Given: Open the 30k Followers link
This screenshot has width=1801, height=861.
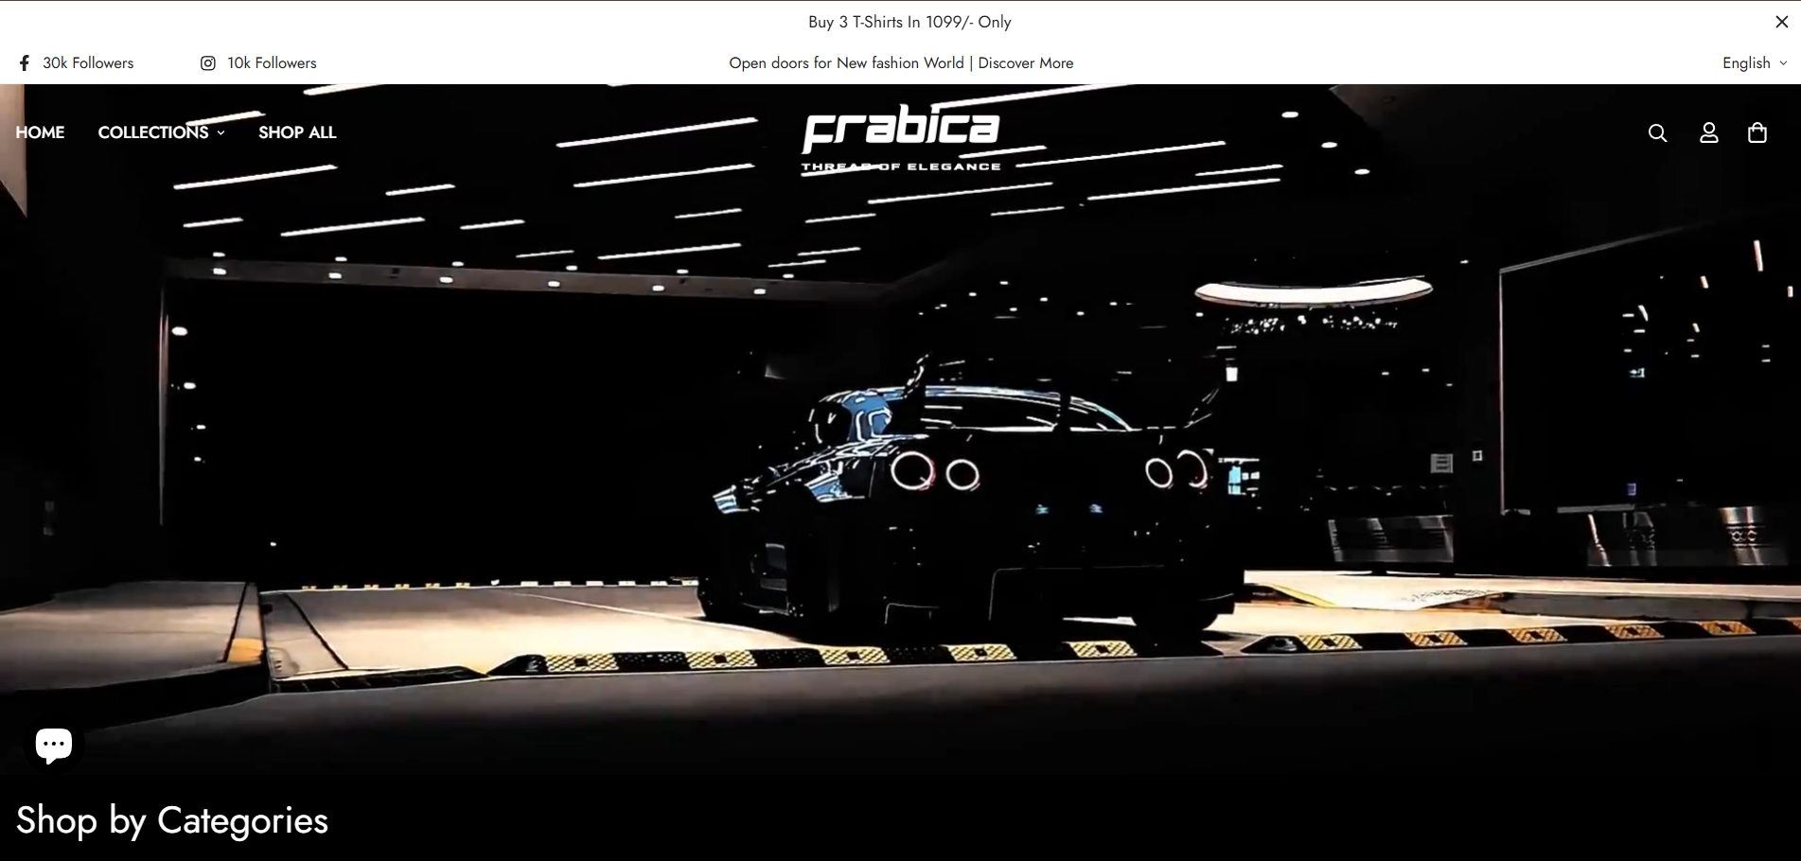Looking at the screenshot, I should tap(88, 63).
